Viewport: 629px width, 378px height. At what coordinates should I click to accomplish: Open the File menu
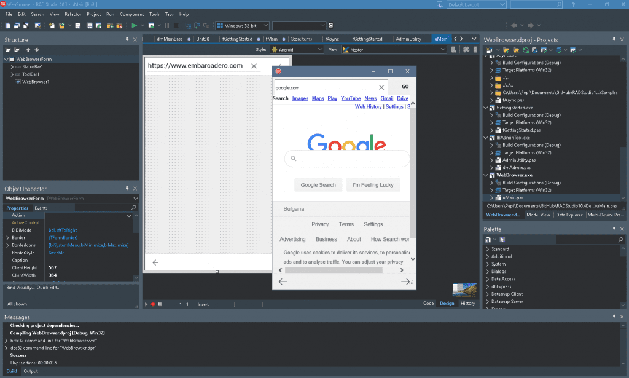coord(9,14)
